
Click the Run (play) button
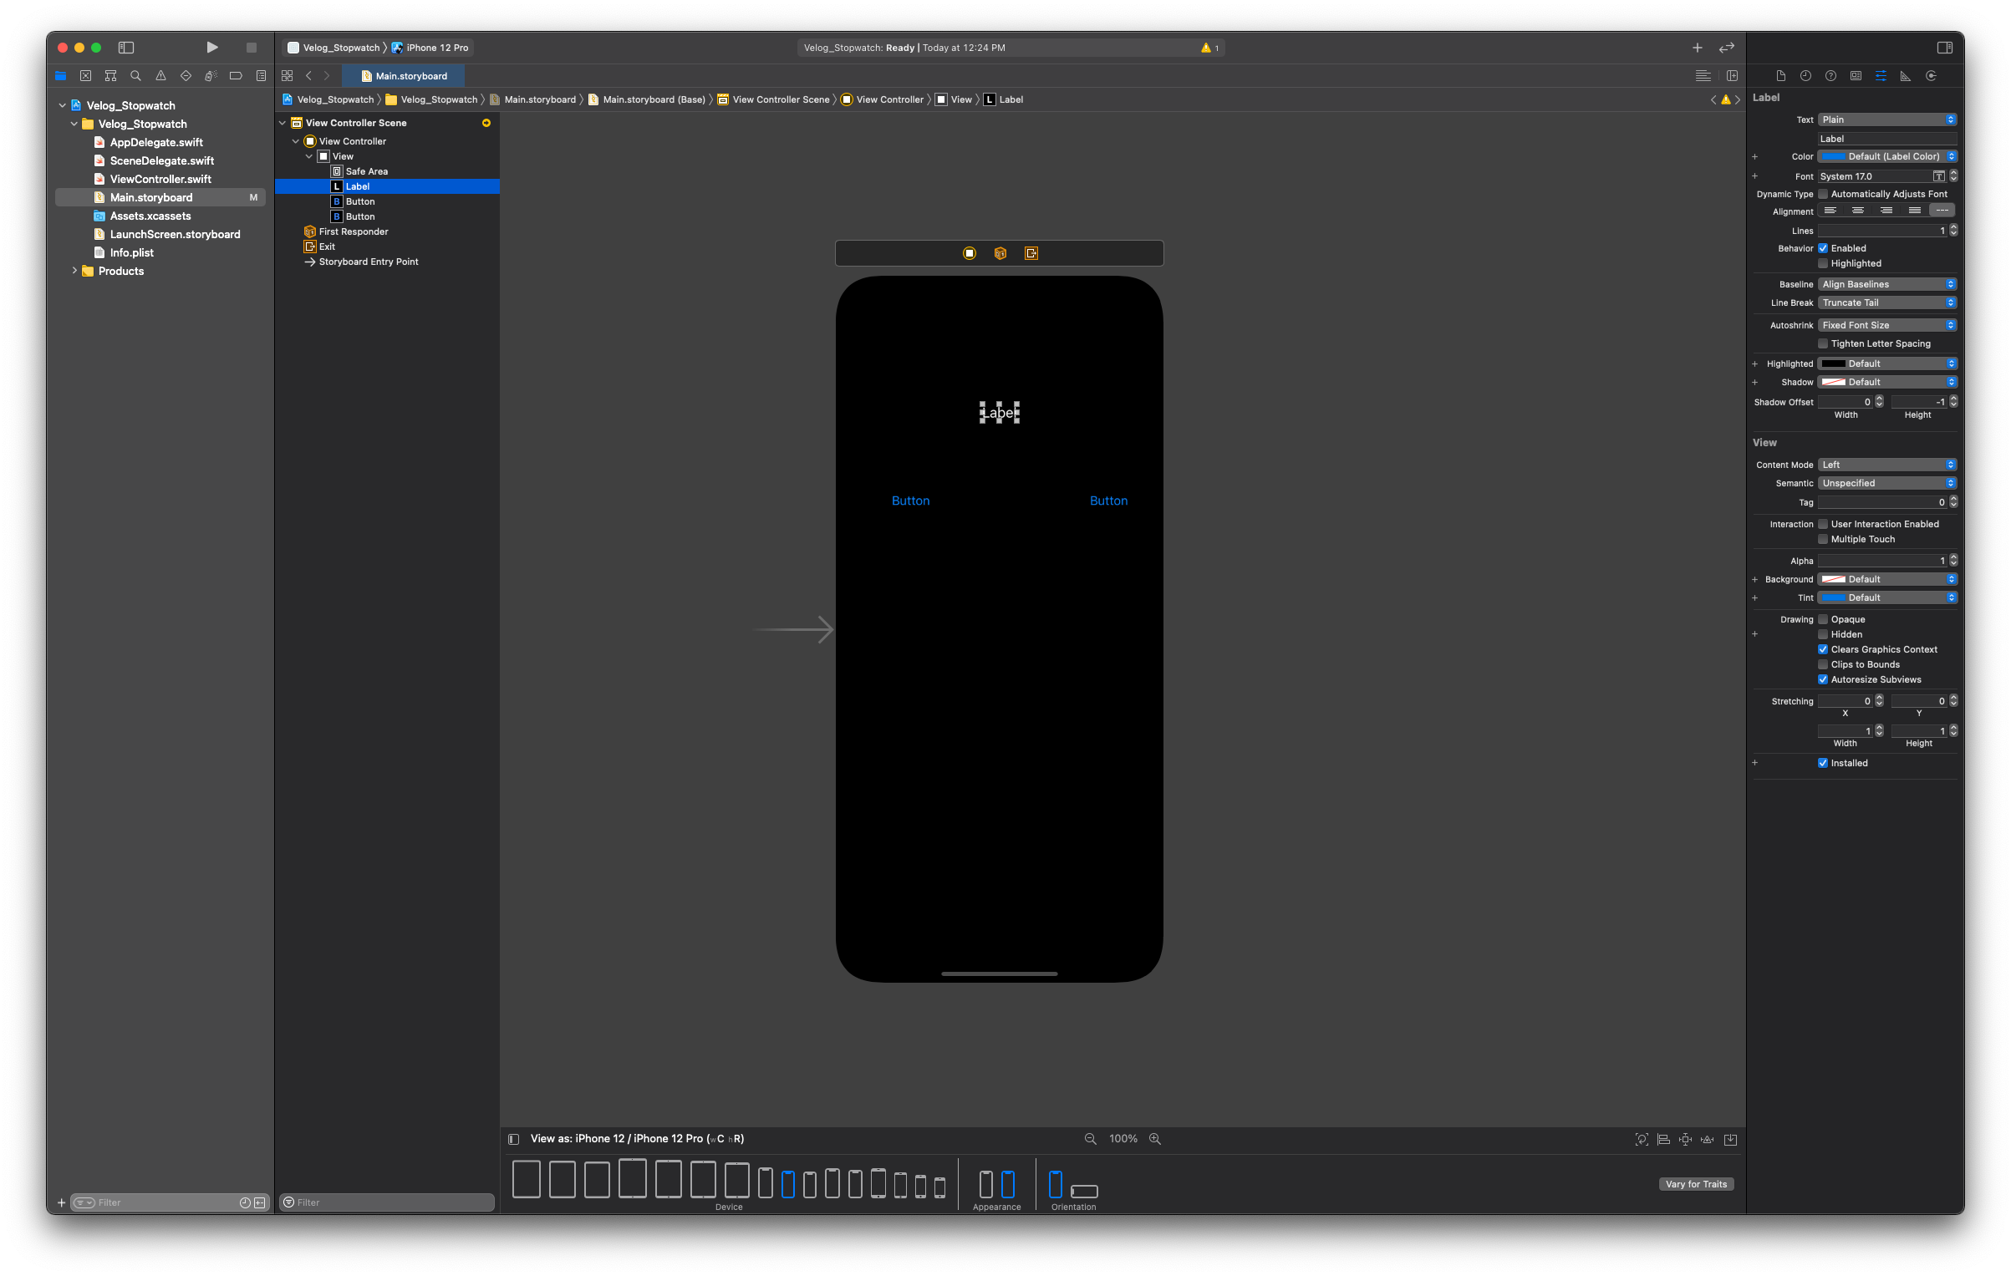click(x=211, y=48)
